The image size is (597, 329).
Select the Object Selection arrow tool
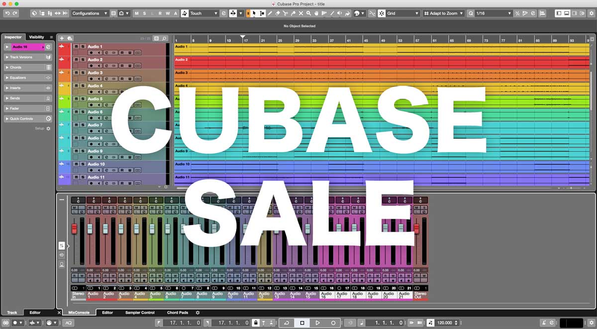click(x=254, y=13)
